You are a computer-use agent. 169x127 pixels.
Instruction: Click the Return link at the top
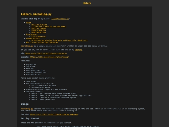pos(87,3)
